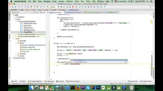This screenshot has width=163, height=91.
Task: Click the Scroll from Source icon in Project panel
Action: 35,12
